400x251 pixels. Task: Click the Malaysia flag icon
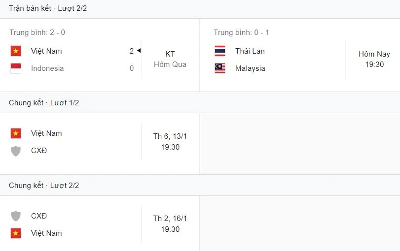point(220,68)
